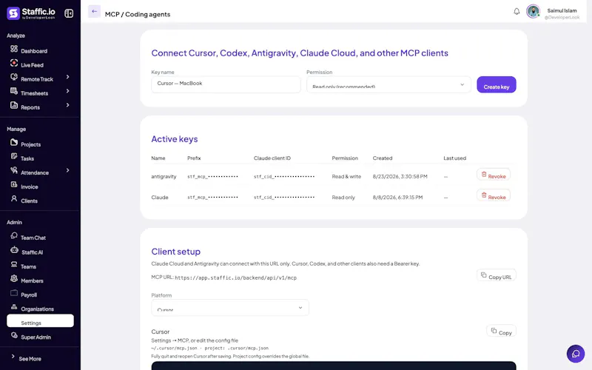Screen dimensions: 592x370
Task: Select Dashboard menu label
Action: click(x=34, y=51)
